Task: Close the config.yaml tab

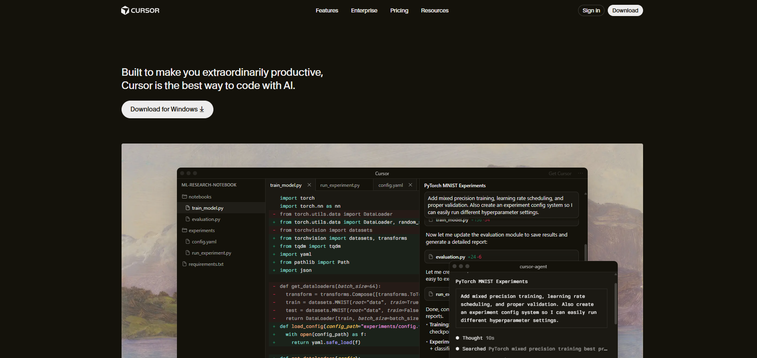Action: [x=410, y=185]
